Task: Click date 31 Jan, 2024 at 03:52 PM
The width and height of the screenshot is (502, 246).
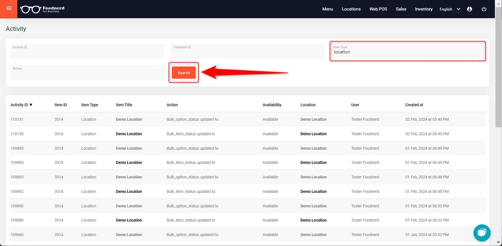Action: coord(427,235)
